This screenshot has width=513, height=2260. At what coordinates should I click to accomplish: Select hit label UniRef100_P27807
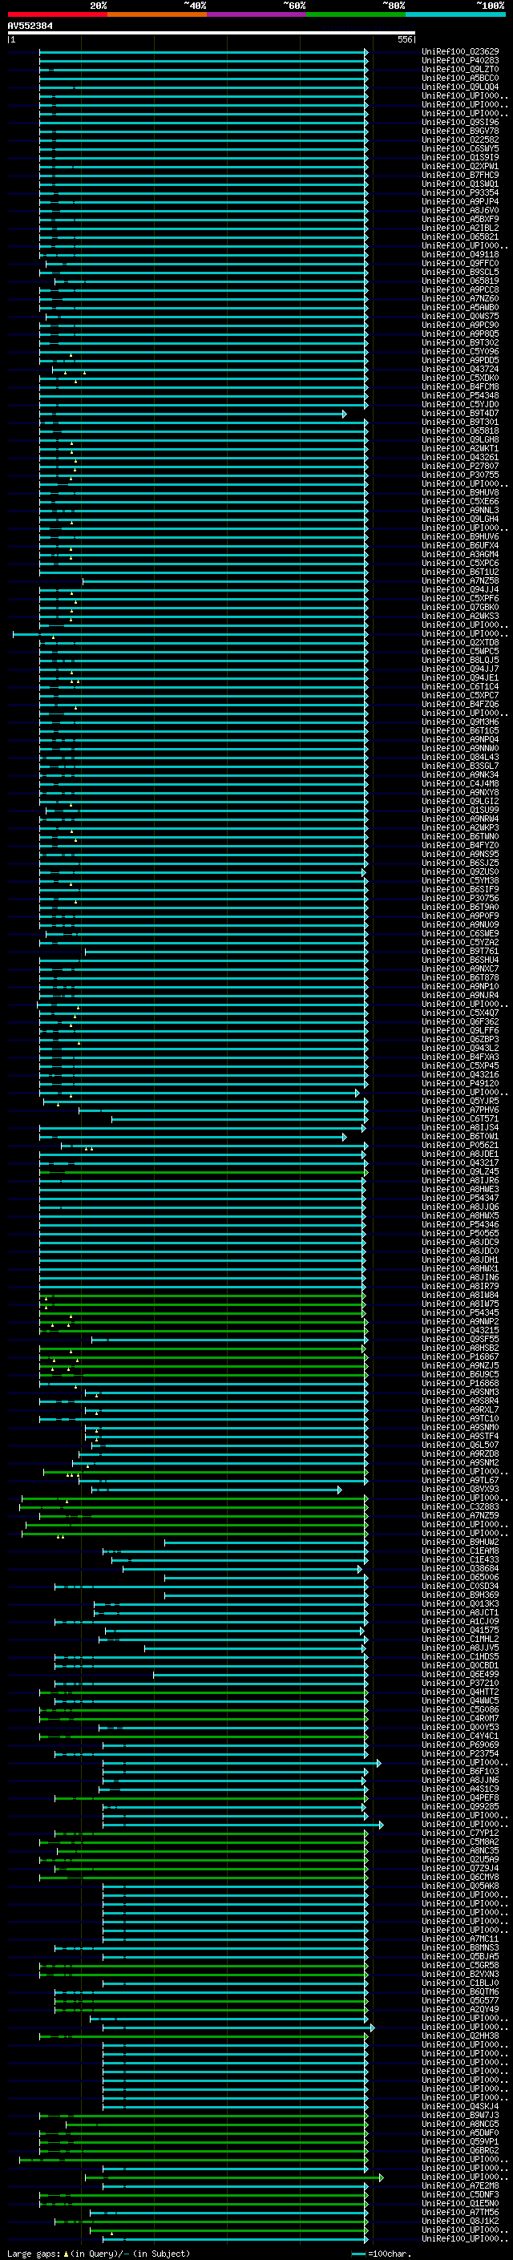click(460, 466)
